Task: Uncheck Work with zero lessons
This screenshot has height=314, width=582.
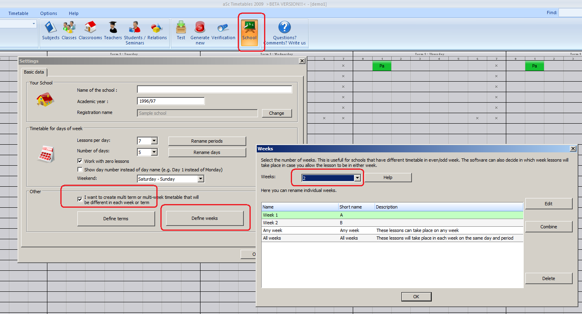Action: point(80,161)
